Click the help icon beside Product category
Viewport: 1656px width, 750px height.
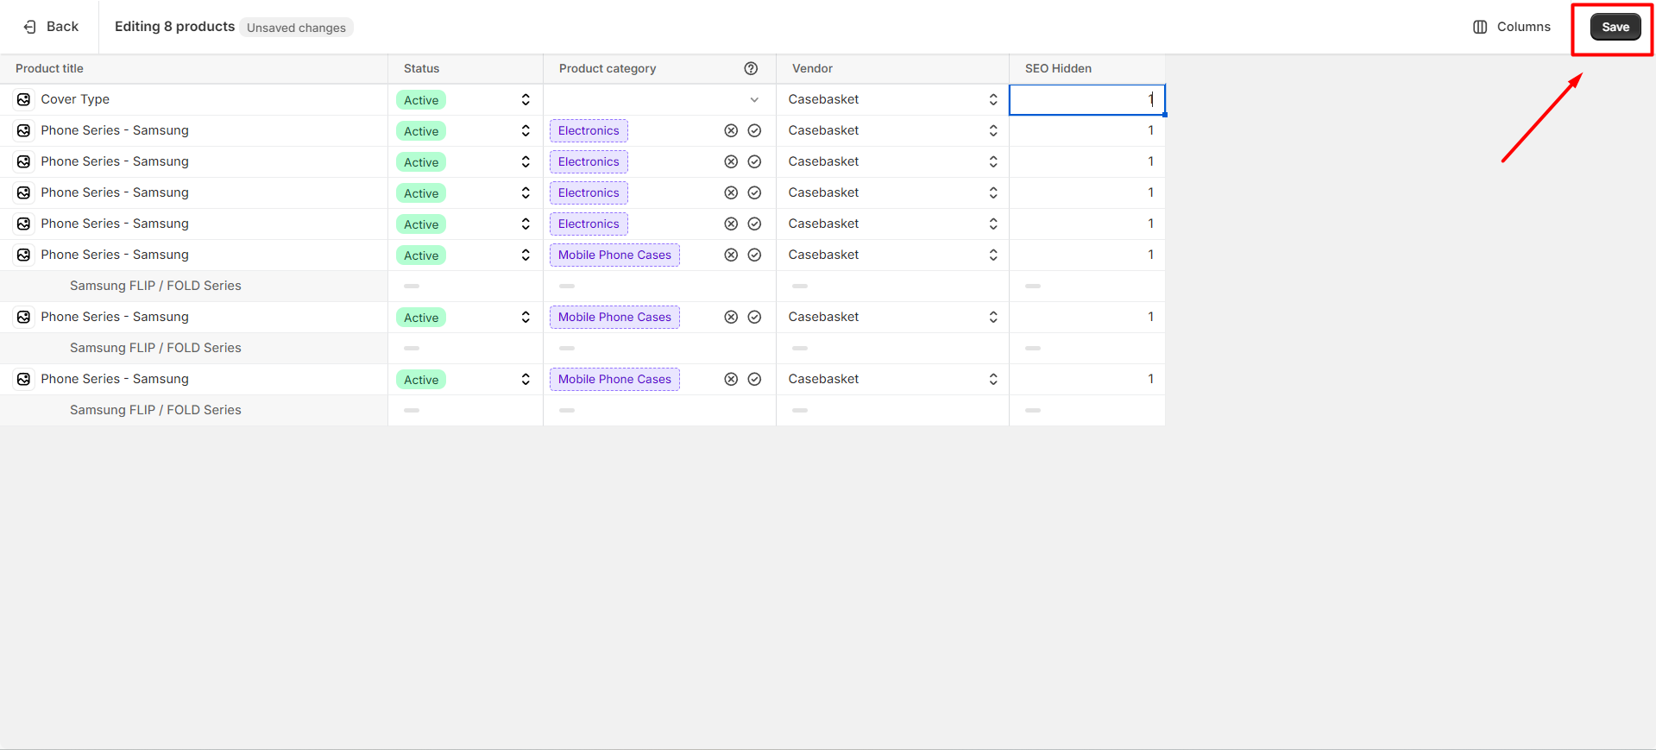tap(751, 69)
